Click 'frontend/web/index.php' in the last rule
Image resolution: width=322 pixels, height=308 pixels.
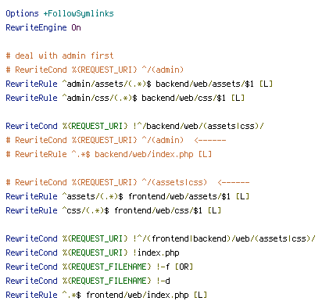click(137, 295)
